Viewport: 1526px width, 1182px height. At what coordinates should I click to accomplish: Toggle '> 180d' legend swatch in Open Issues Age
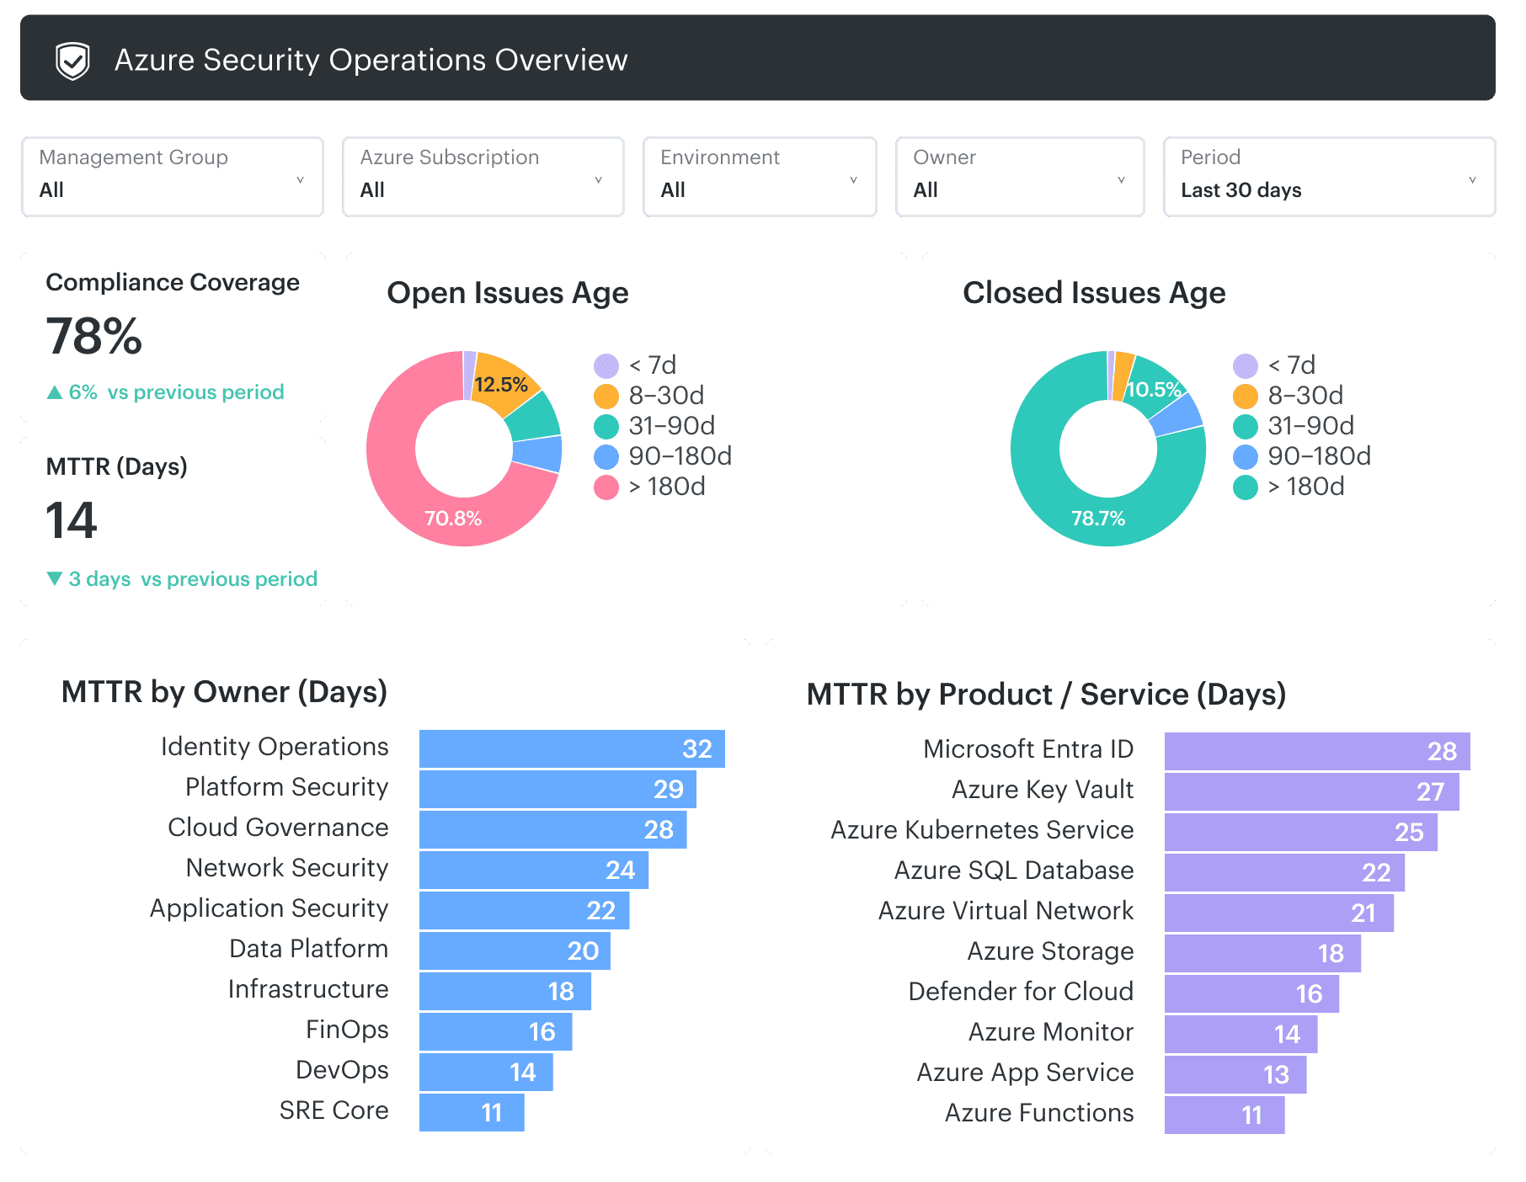pos(606,487)
